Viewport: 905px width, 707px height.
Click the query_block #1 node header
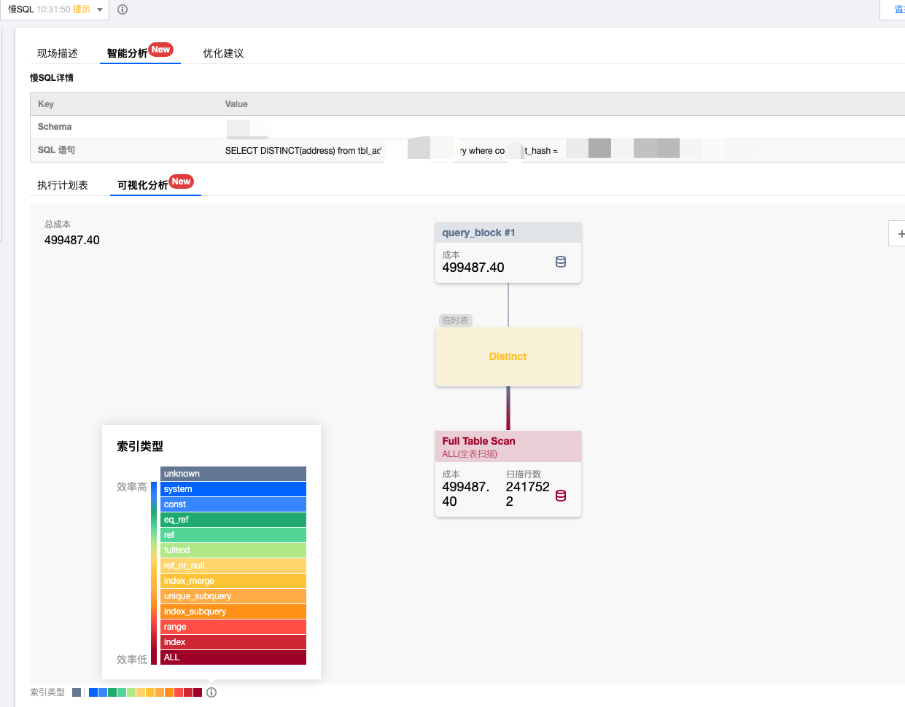pyautogui.click(x=508, y=233)
